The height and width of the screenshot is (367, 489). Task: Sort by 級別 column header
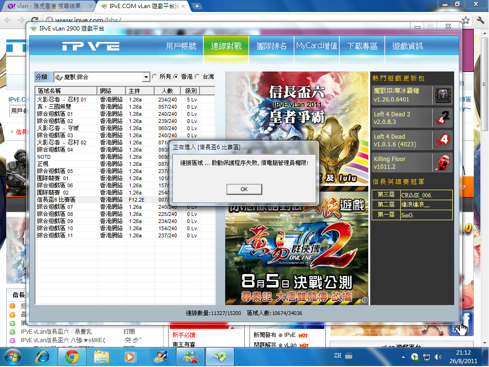pyautogui.click(x=190, y=91)
